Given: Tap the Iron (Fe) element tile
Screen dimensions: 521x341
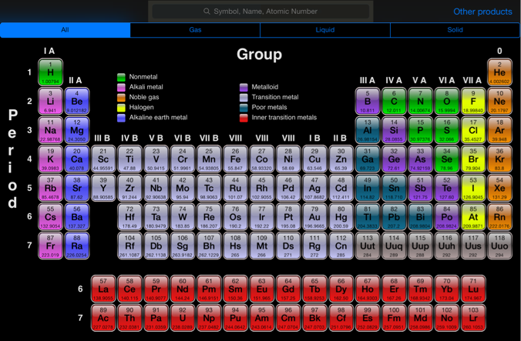Looking at the screenshot, I should [235, 159].
